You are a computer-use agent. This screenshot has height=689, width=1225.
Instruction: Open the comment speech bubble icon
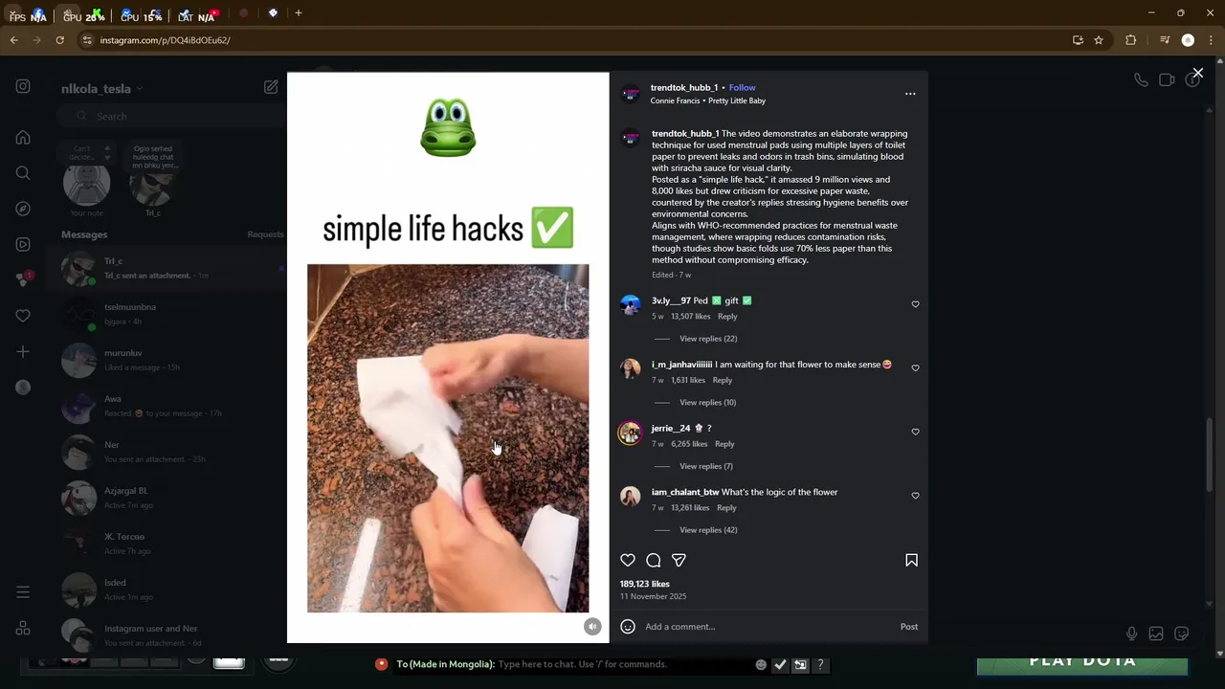(x=654, y=561)
